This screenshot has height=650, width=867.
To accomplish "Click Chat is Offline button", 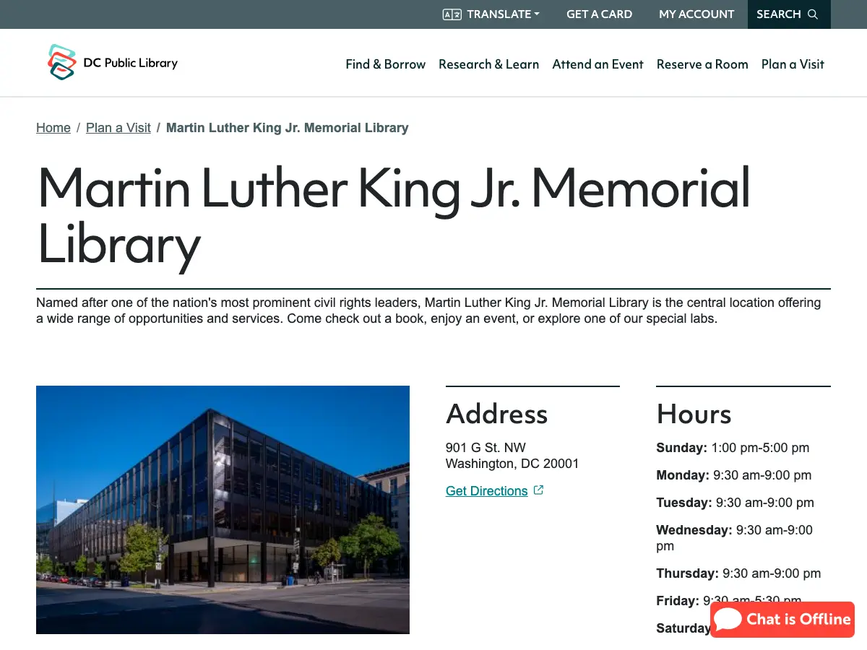I will 782,620.
